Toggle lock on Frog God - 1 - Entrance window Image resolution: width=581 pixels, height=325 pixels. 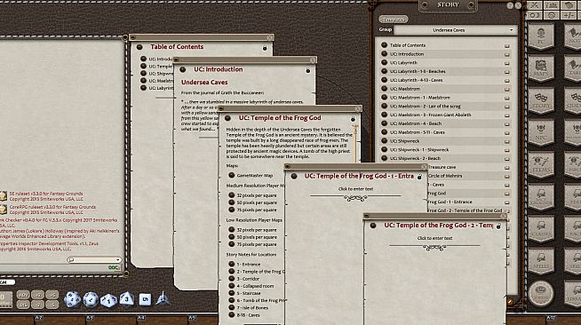(419, 177)
